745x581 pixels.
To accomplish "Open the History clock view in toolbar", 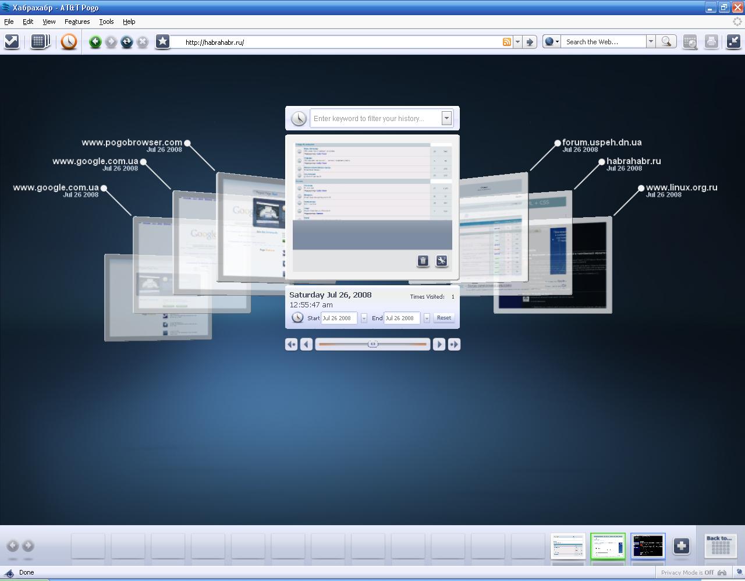I will (69, 42).
